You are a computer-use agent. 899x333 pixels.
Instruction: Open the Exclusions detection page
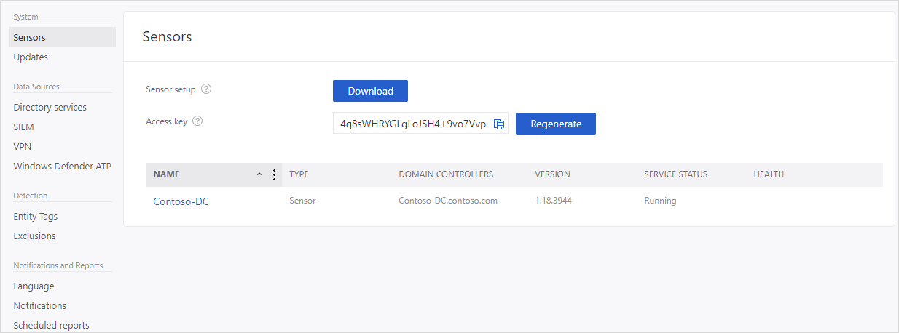(x=34, y=236)
